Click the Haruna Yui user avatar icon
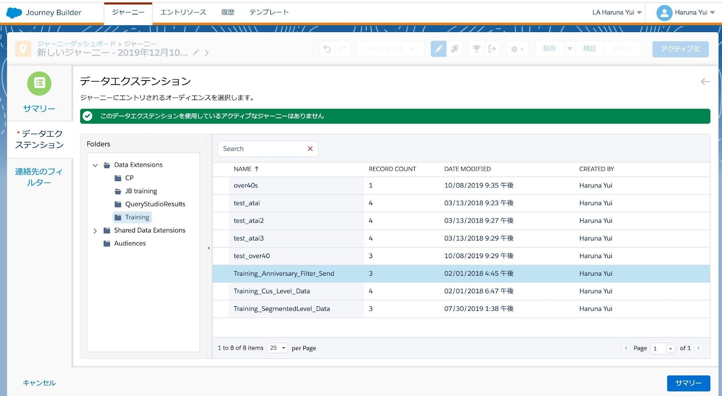The height and width of the screenshot is (396, 722). pyautogui.click(x=664, y=13)
